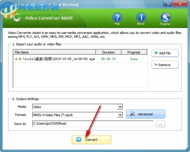Click the blue double-arrow icon on Convert
Viewport: 190px width, 152px height.
[79, 139]
